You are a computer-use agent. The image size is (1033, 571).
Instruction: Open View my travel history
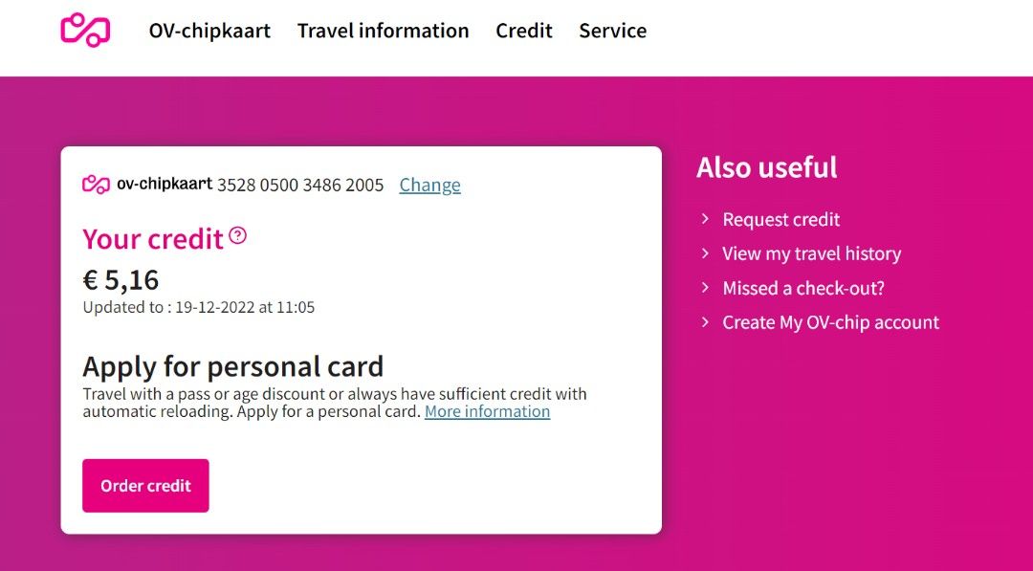811,253
